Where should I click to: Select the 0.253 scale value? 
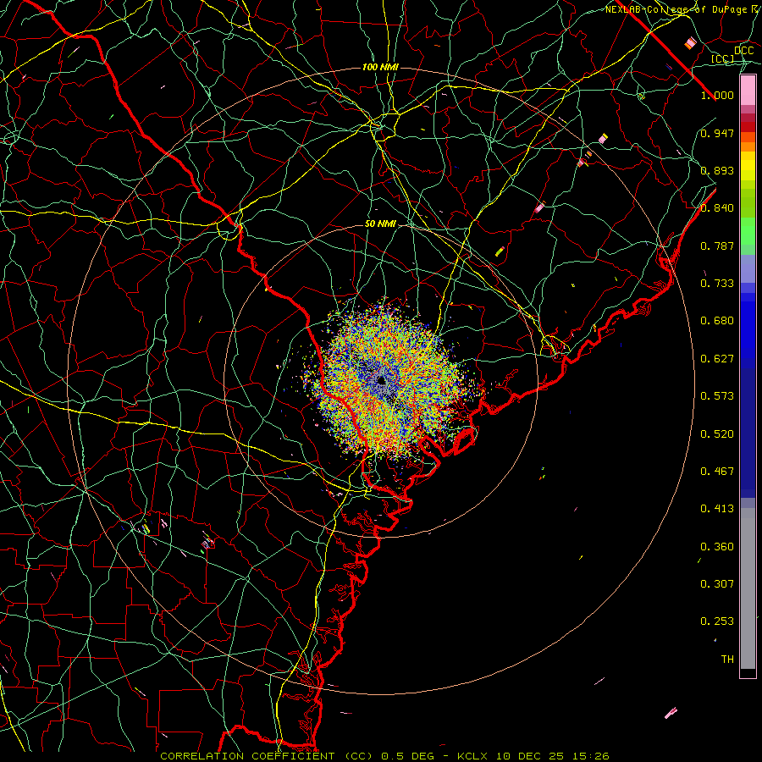[717, 621]
